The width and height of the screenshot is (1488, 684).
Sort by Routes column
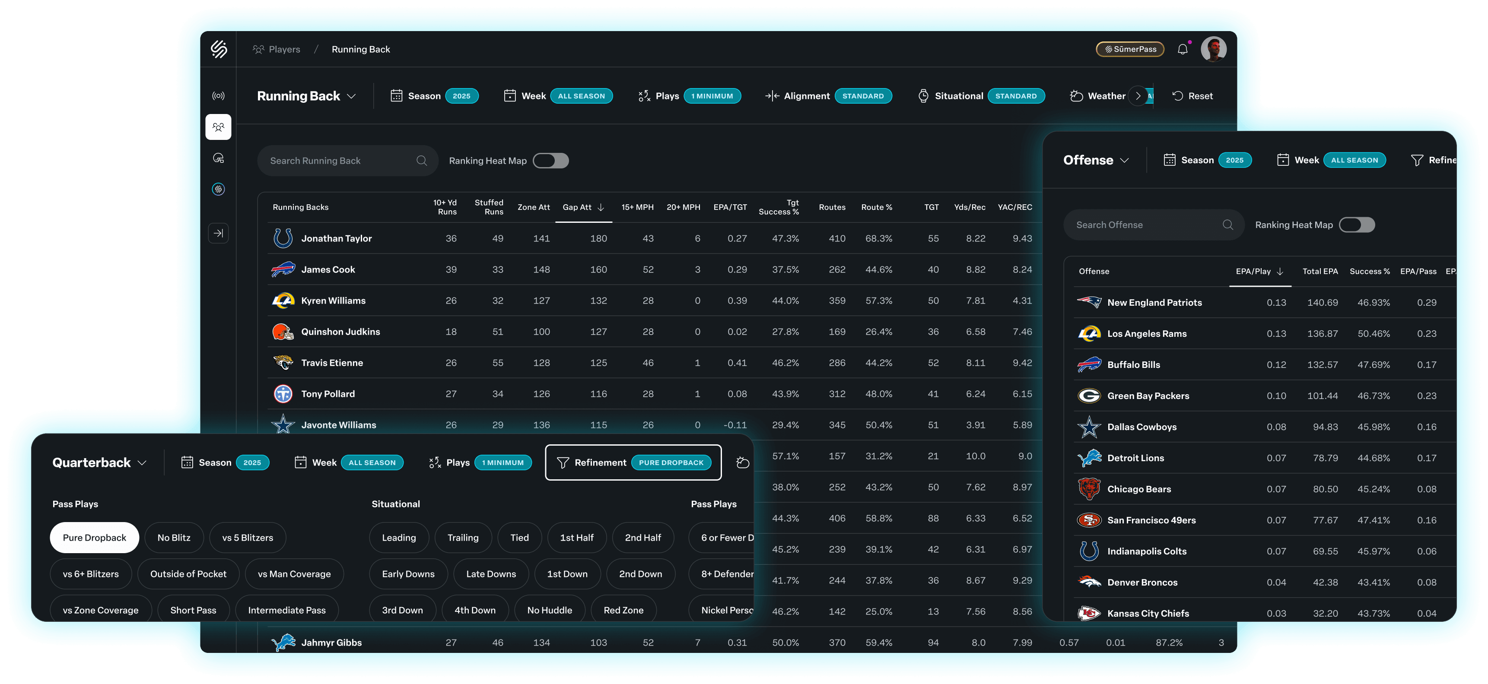pos(832,207)
